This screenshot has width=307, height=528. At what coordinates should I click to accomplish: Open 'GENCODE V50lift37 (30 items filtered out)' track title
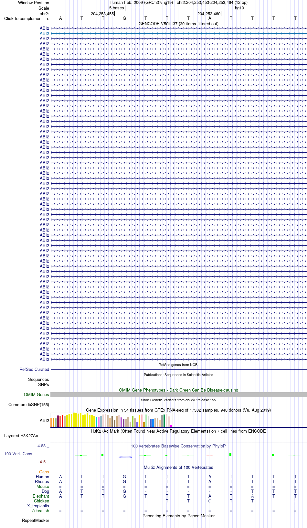point(178,24)
